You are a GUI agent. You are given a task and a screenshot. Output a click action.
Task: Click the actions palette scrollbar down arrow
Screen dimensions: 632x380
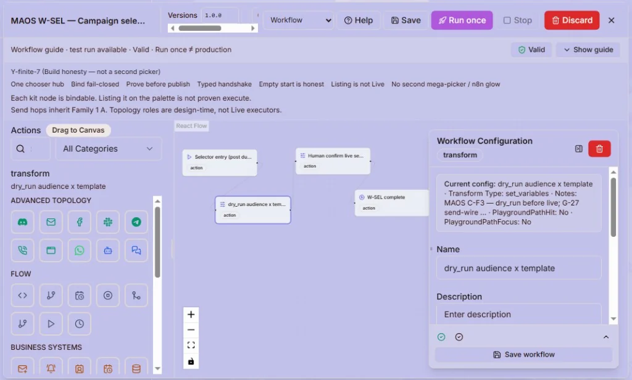[157, 368]
